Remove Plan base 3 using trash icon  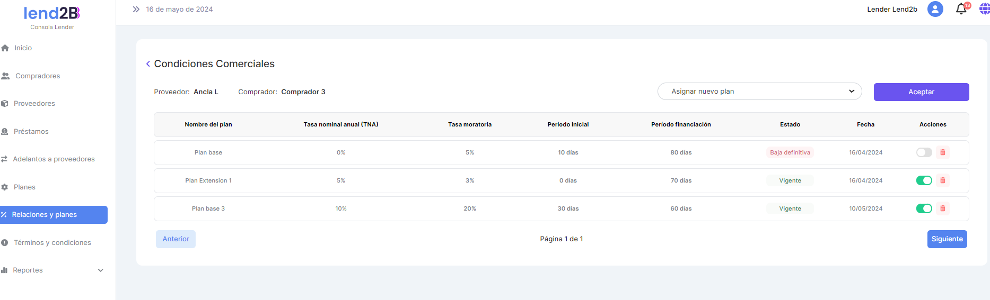(942, 208)
